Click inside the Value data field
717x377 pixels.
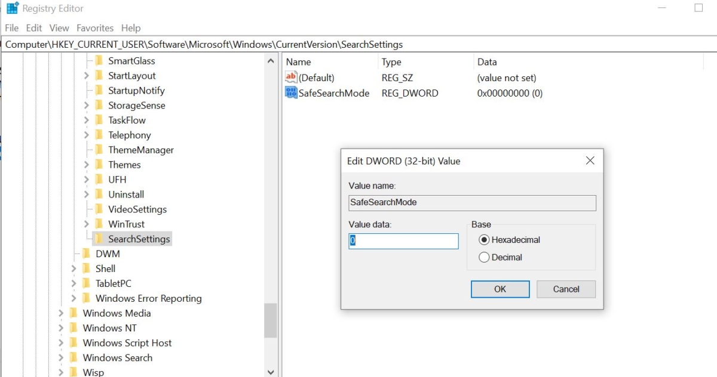pyautogui.click(x=403, y=241)
